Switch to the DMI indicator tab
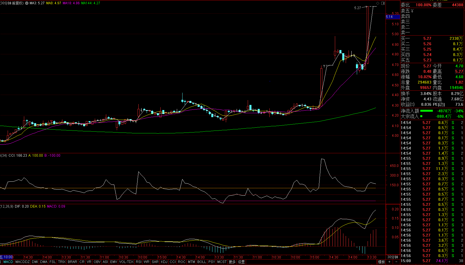The height and width of the screenshot is (265, 465). (35, 262)
